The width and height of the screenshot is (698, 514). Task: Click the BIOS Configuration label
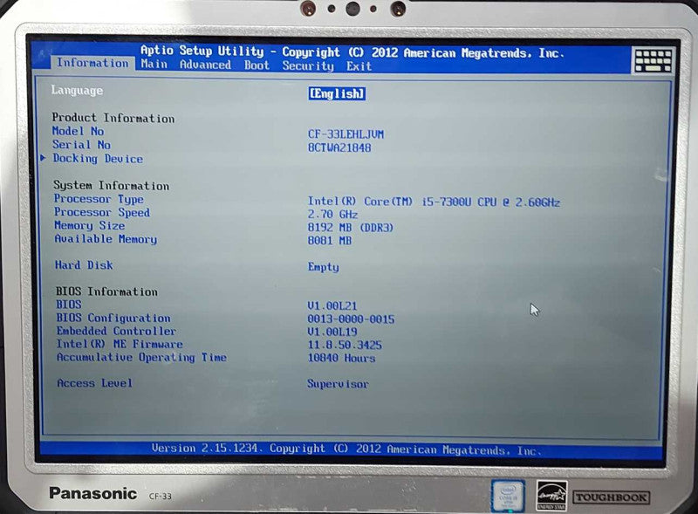click(x=113, y=318)
